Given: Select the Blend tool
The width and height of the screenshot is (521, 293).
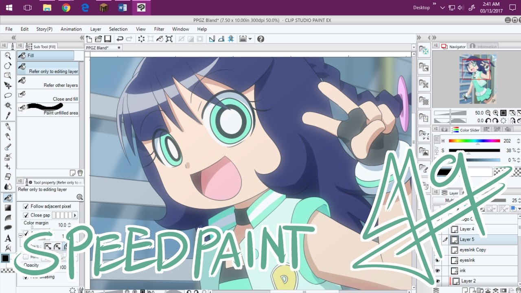Looking at the screenshot, I should pos(8,187).
